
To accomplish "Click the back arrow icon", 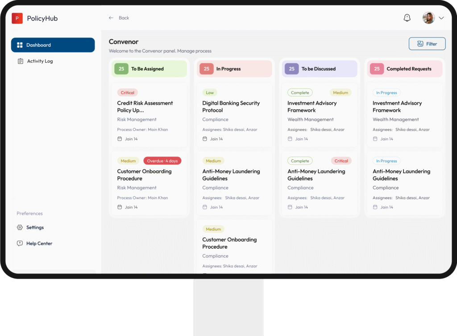I will [111, 18].
